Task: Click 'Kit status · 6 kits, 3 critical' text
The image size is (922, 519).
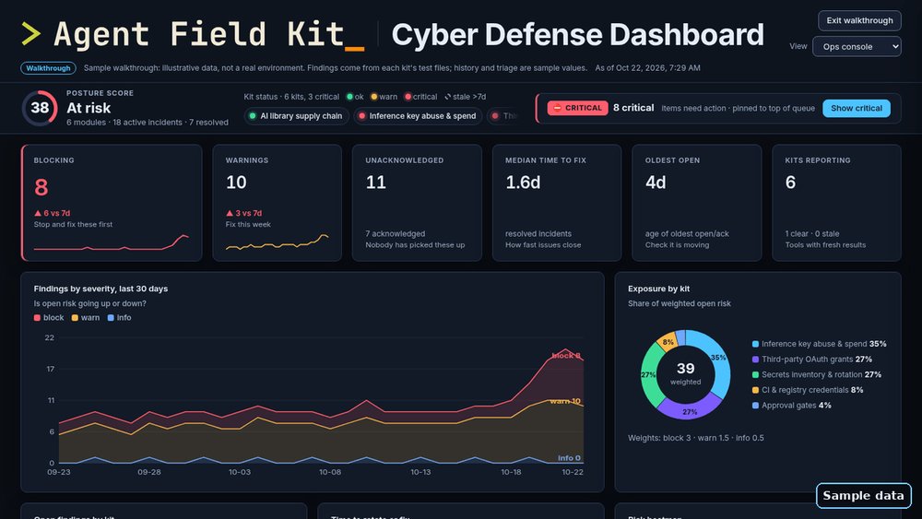Action: coord(291,97)
